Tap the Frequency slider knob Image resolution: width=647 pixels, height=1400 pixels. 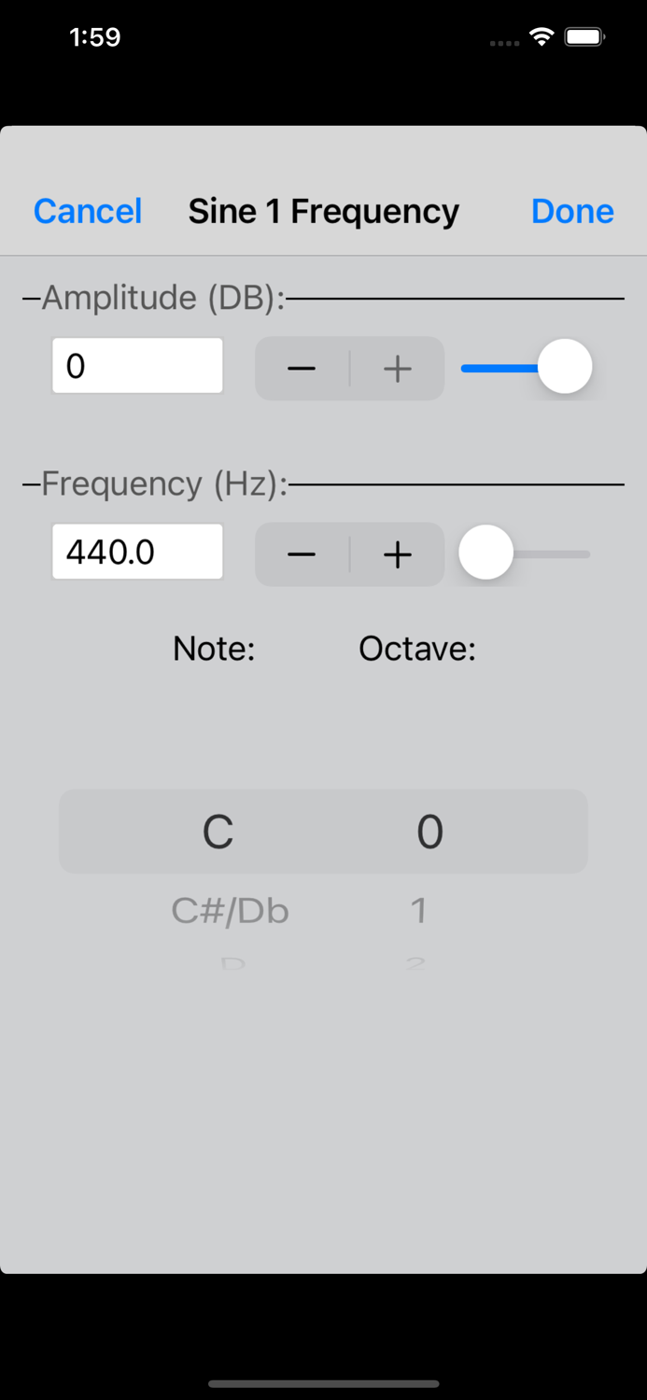[x=485, y=553]
